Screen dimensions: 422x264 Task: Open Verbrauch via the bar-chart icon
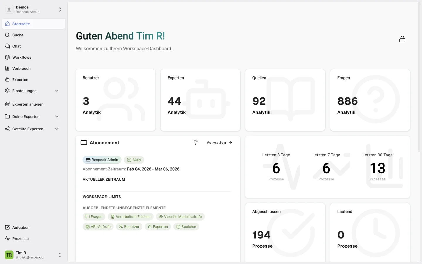(x=7, y=68)
